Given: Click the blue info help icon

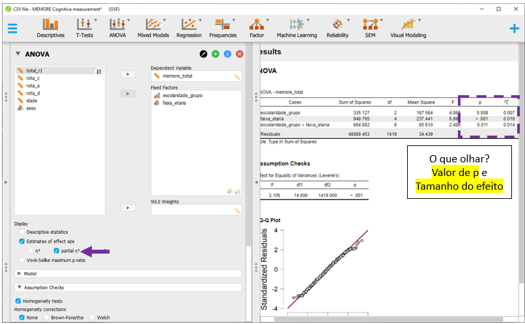Looking at the screenshot, I should (227, 54).
